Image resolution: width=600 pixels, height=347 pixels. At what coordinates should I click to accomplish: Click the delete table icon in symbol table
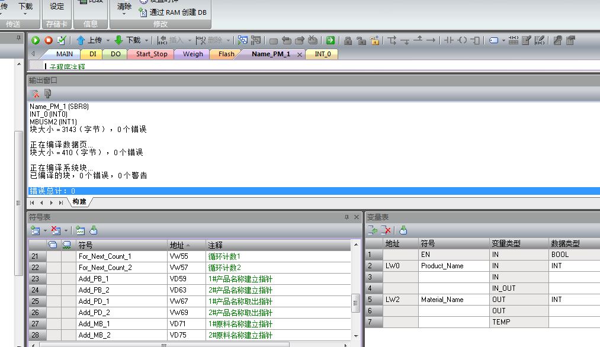point(56,230)
